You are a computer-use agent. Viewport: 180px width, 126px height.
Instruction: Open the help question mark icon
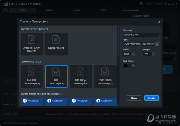coord(165,4)
